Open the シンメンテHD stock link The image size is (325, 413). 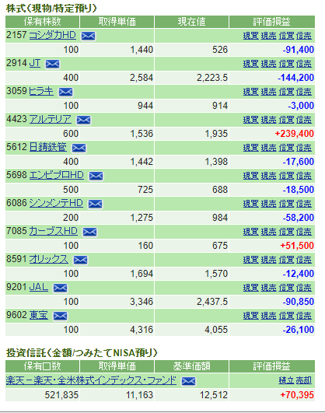pyautogui.click(x=56, y=203)
